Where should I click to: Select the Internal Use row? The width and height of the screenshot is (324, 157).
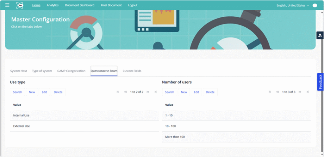click(x=84, y=115)
